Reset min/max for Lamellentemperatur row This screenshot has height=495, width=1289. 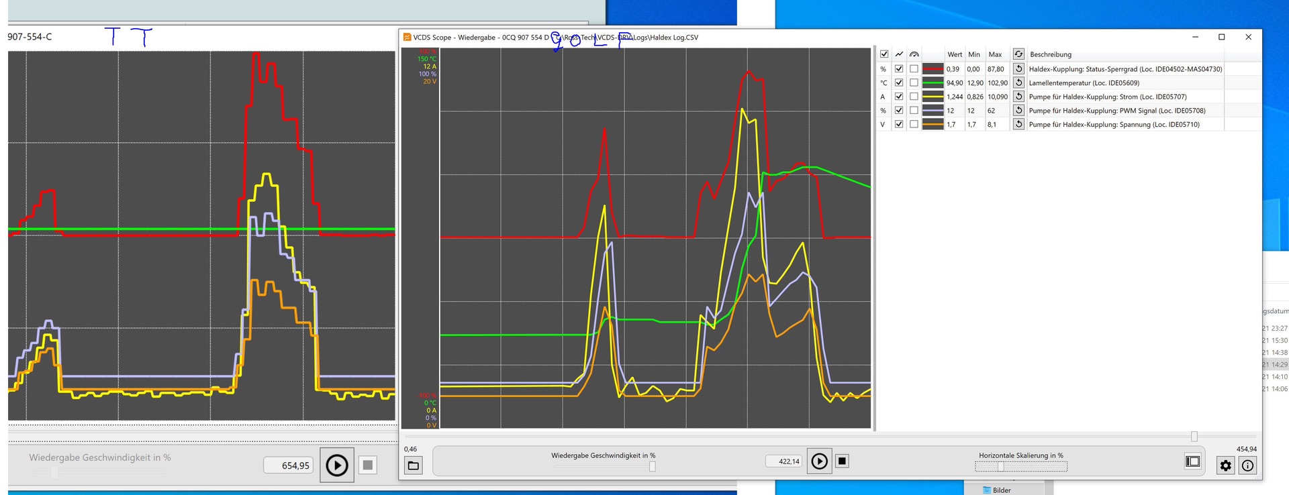click(1018, 82)
